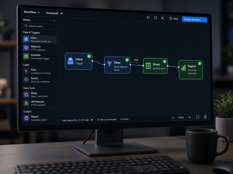Click the green checkmark on Inbox node

coord(89,56)
